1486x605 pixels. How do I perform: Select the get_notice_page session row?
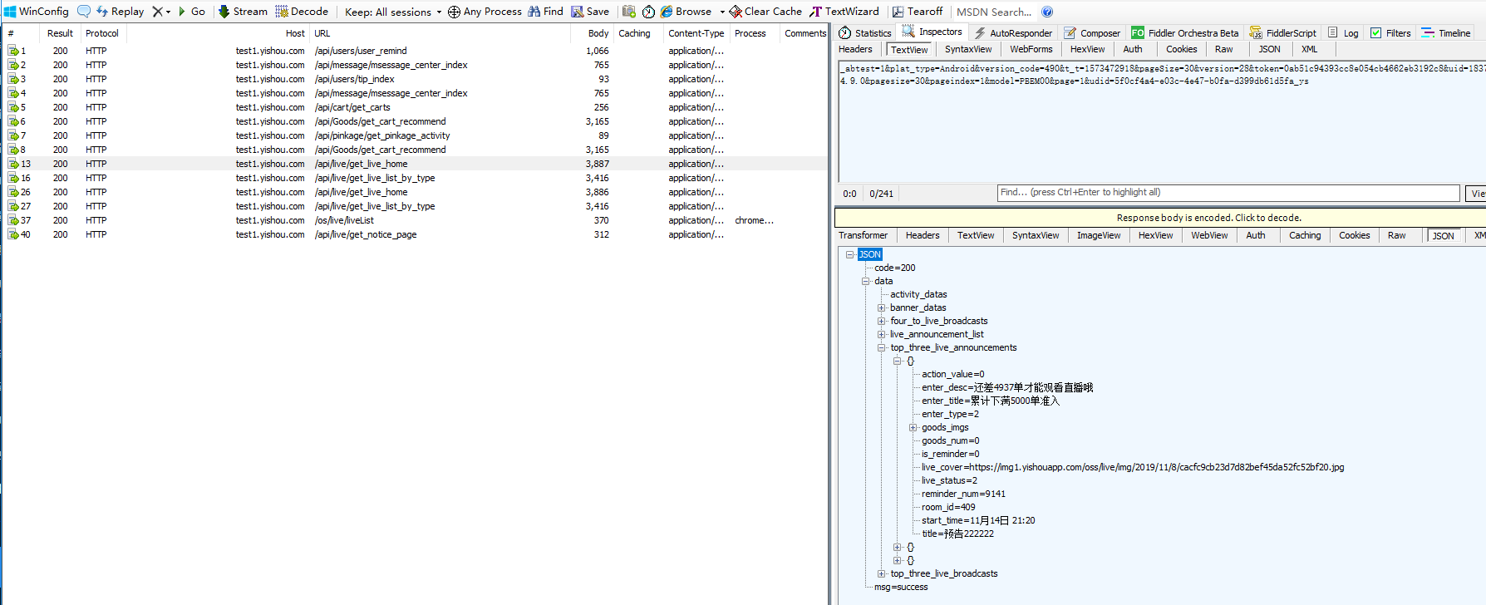(415, 234)
